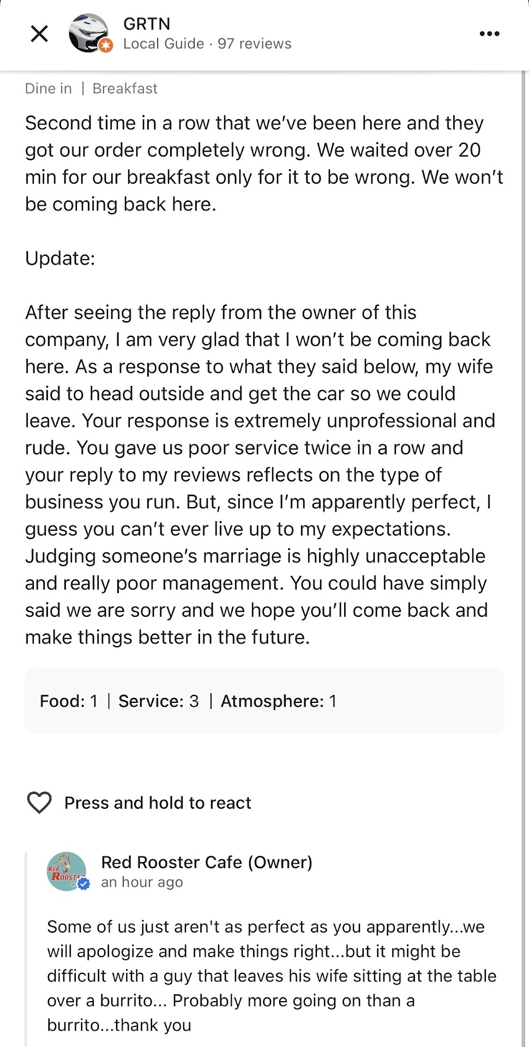Open the reviewer name GRTN
This screenshot has width=529, height=1047.
click(147, 24)
